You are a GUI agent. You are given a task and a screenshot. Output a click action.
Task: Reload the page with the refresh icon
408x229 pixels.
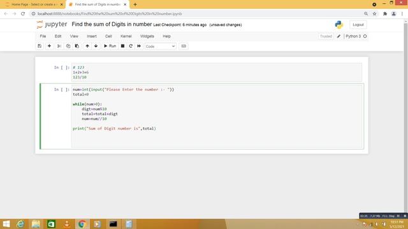click(x=23, y=14)
